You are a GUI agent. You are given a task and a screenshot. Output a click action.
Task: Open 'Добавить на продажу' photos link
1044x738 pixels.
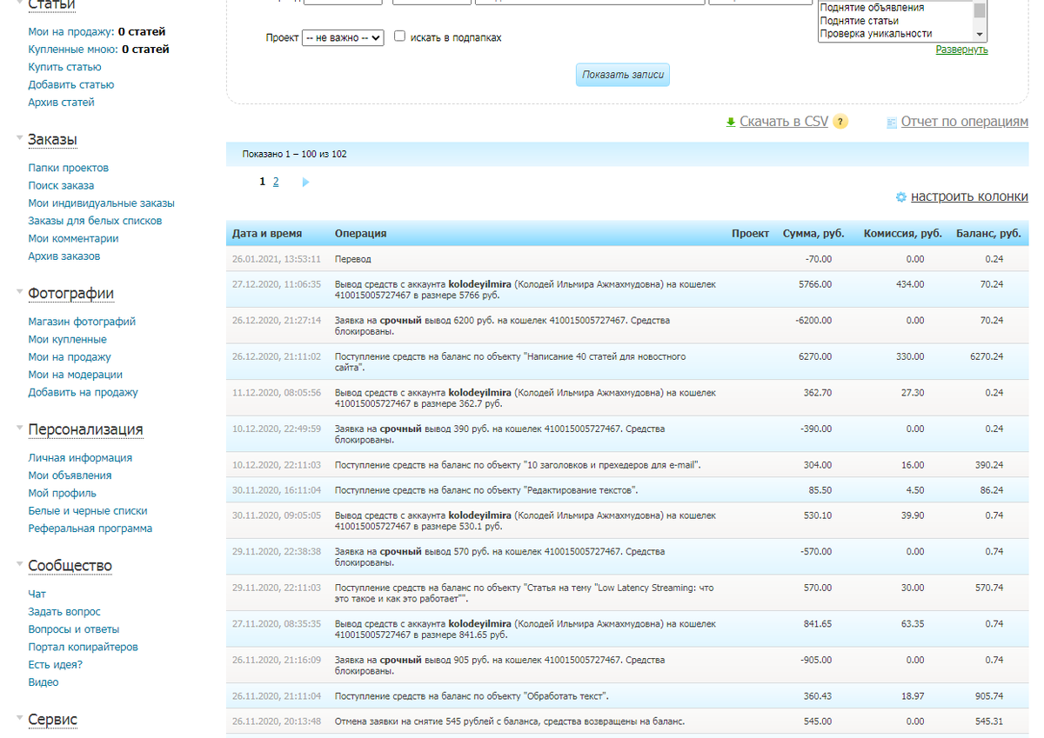(x=83, y=392)
